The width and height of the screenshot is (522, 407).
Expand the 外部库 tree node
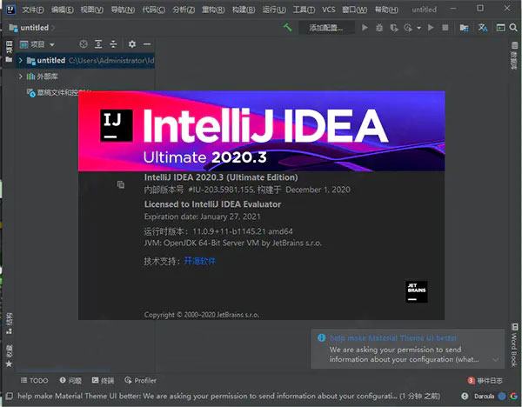point(20,77)
